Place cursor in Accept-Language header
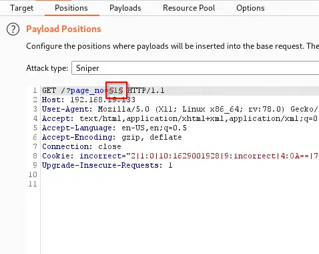The image size is (319, 254). click(114, 128)
